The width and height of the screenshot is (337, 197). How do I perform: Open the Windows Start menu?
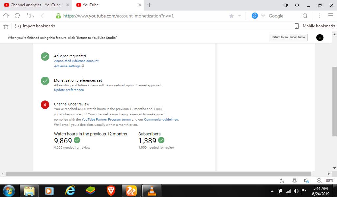pos(9,191)
